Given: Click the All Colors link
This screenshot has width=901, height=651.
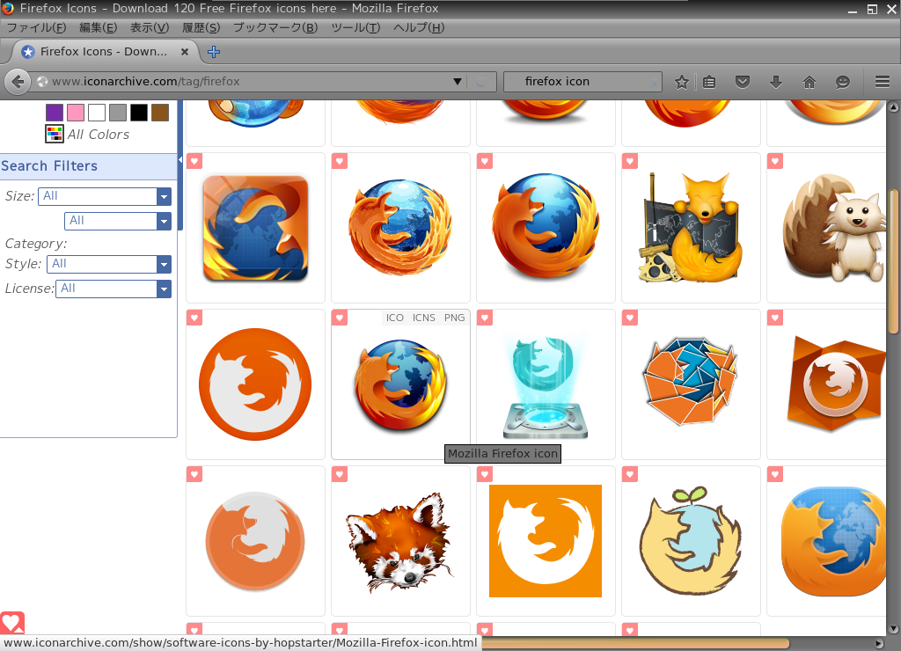Looking at the screenshot, I should click(99, 135).
